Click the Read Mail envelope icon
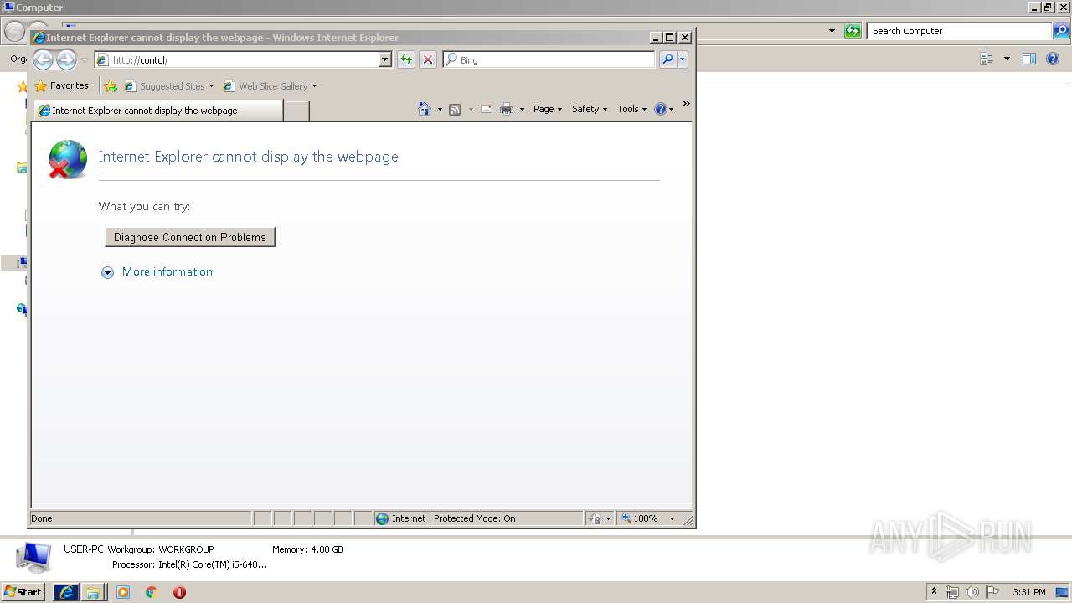The height and width of the screenshot is (603, 1072). pyautogui.click(x=487, y=109)
